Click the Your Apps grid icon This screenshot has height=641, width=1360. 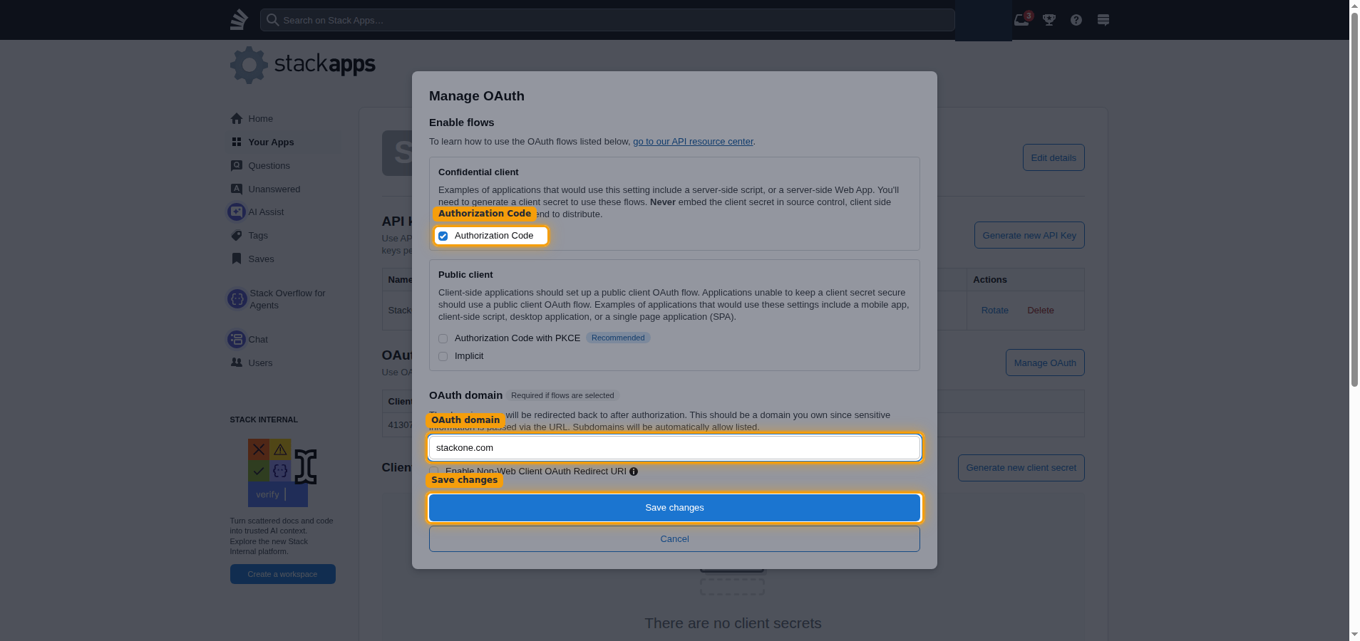(x=237, y=142)
